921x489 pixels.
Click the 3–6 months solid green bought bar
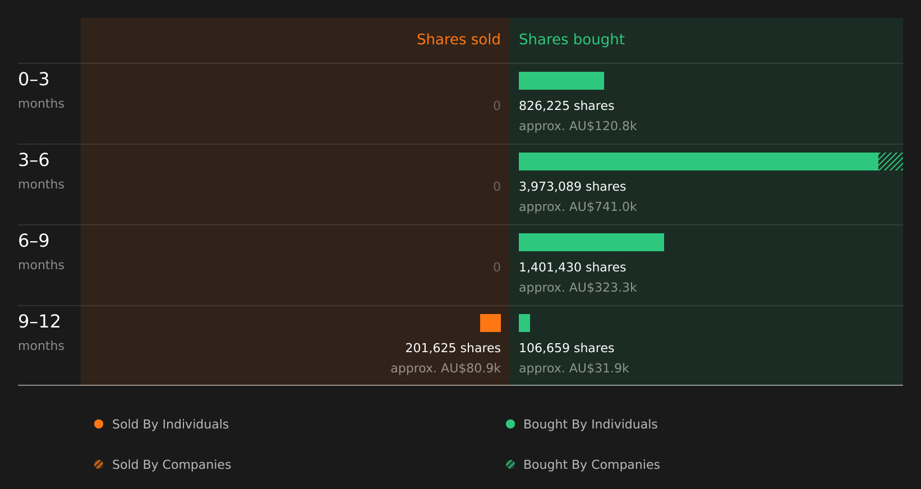[x=698, y=162]
